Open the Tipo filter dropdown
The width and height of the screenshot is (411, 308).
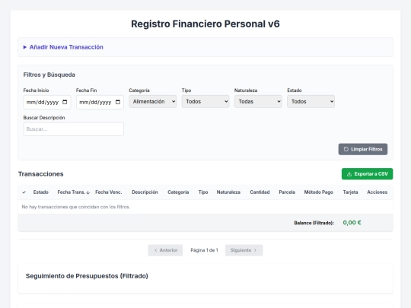coord(205,102)
